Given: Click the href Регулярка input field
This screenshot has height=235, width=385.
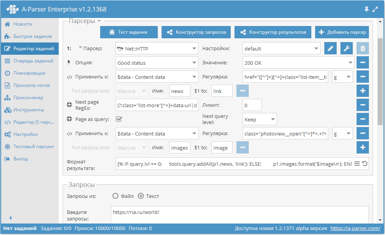Looking at the screenshot, I should 285,77.
